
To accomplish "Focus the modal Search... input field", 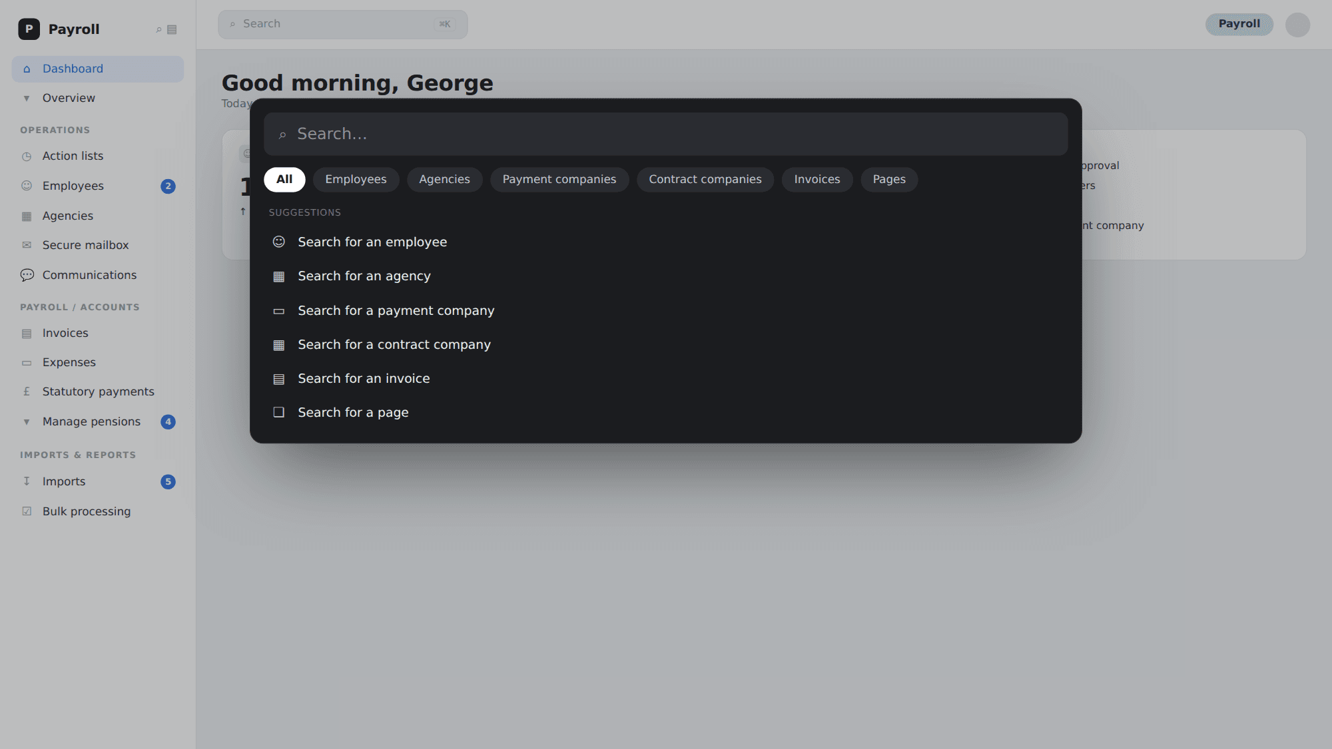I will click(x=666, y=134).
